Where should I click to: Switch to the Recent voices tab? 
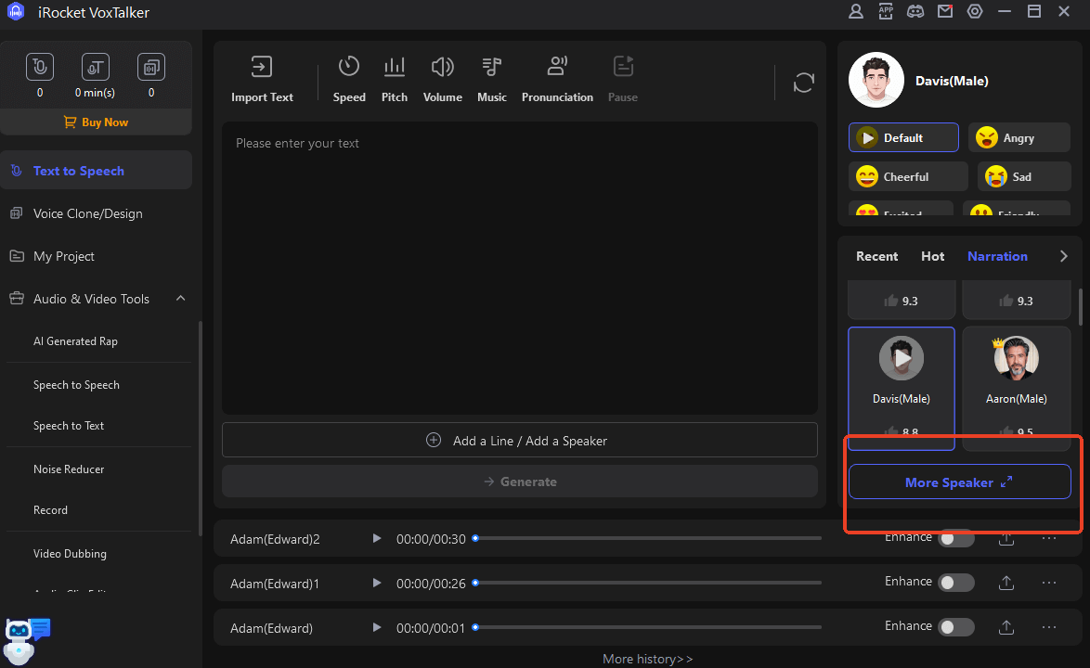[x=876, y=256]
